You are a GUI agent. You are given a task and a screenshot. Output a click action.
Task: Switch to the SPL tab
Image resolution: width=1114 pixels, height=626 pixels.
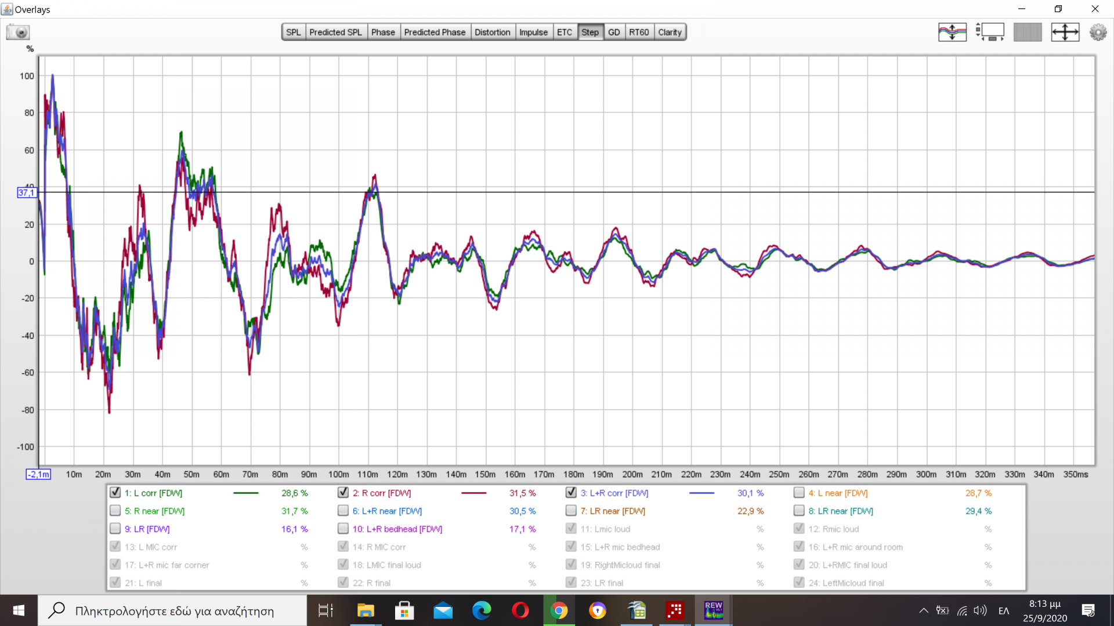(294, 32)
